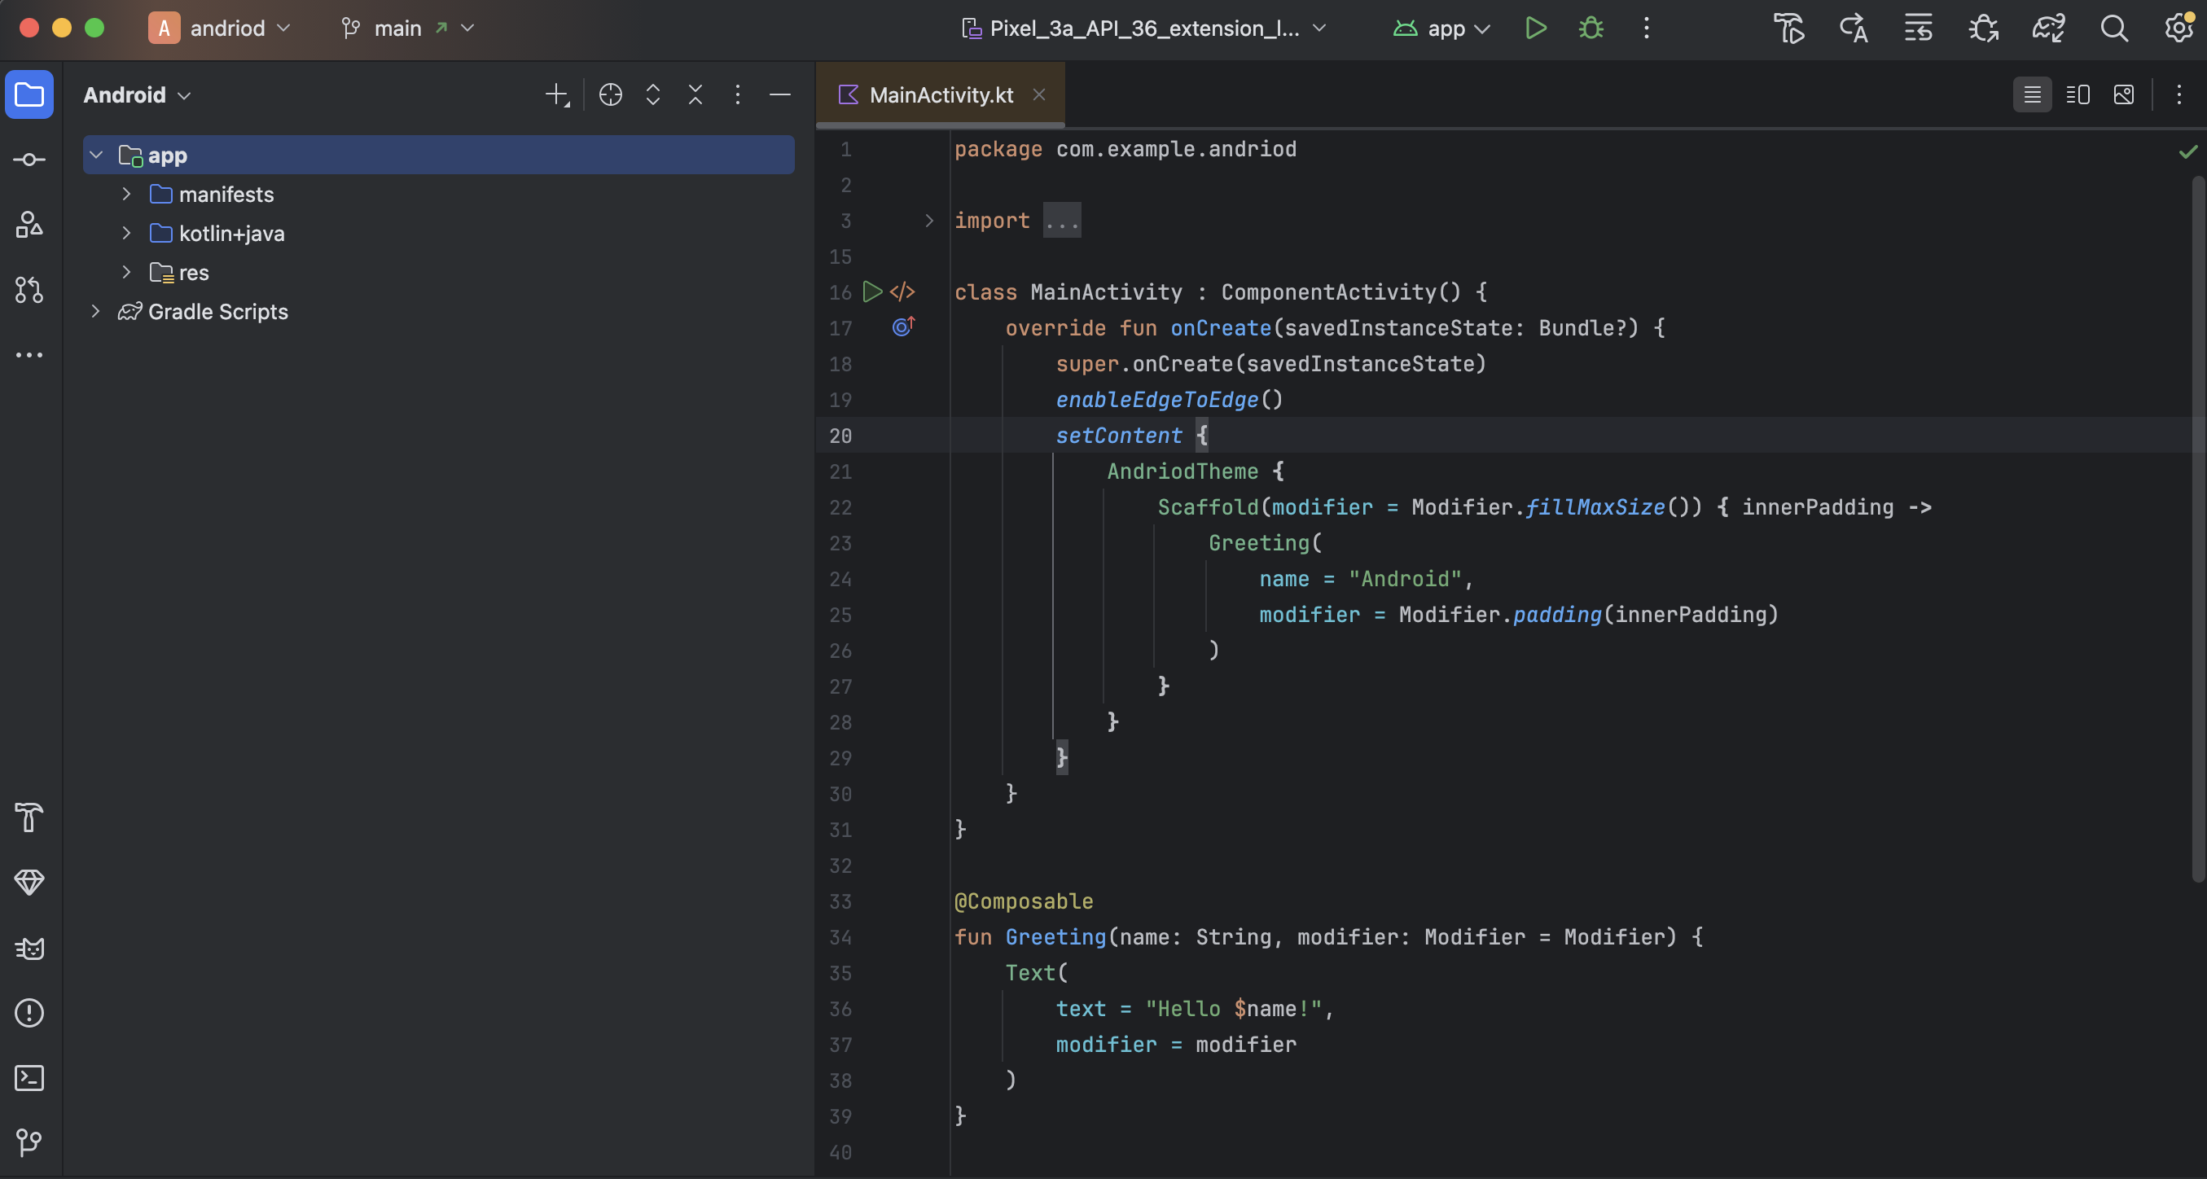The image size is (2207, 1179).
Task: Open the Build hammer tool window
Action: pos(29,817)
